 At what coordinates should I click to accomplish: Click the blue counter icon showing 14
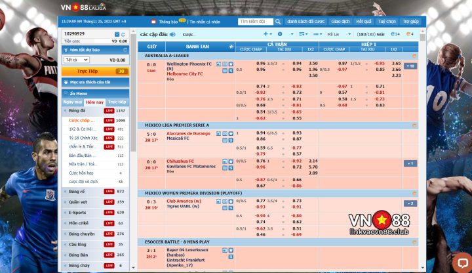pyautogui.click(x=395, y=34)
